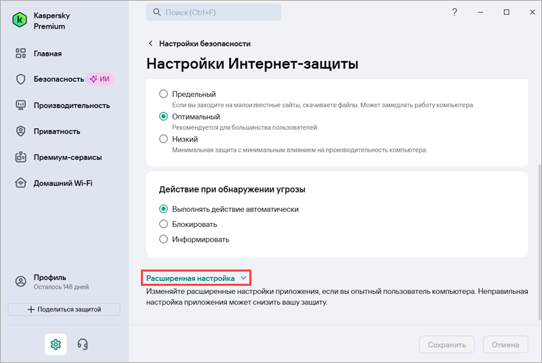Go back using the left chevron arrow
The image size is (542, 363).
pyautogui.click(x=150, y=43)
